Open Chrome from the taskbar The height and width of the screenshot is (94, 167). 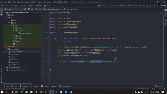pyautogui.click(x=37, y=92)
